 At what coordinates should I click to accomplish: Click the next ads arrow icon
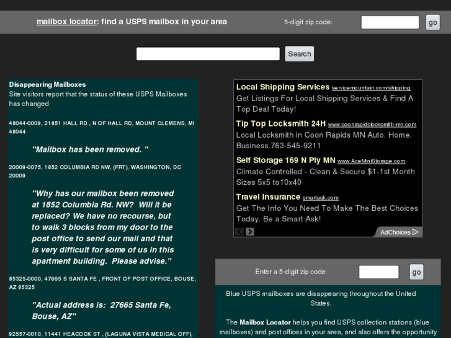click(x=250, y=231)
